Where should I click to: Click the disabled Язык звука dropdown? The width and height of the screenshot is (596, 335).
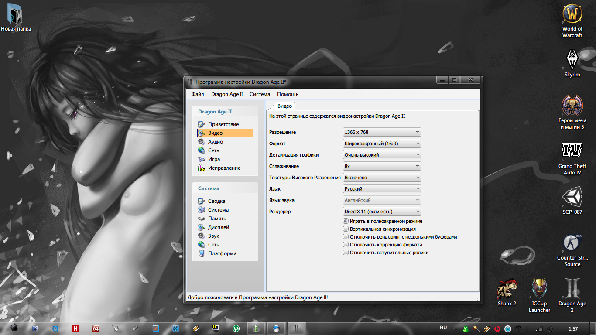[382, 200]
